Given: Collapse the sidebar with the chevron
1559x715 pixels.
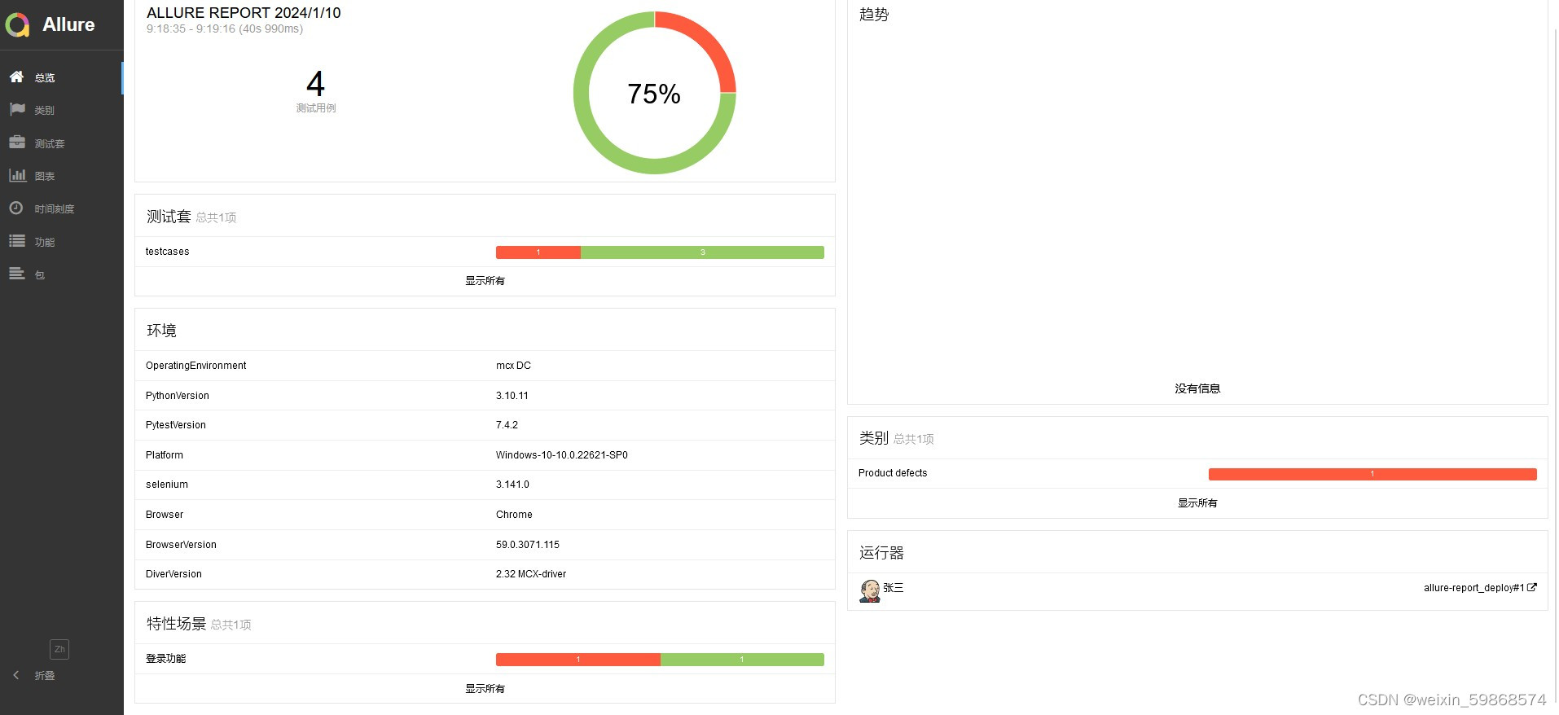Looking at the screenshot, I should pyautogui.click(x=16, y=675).
